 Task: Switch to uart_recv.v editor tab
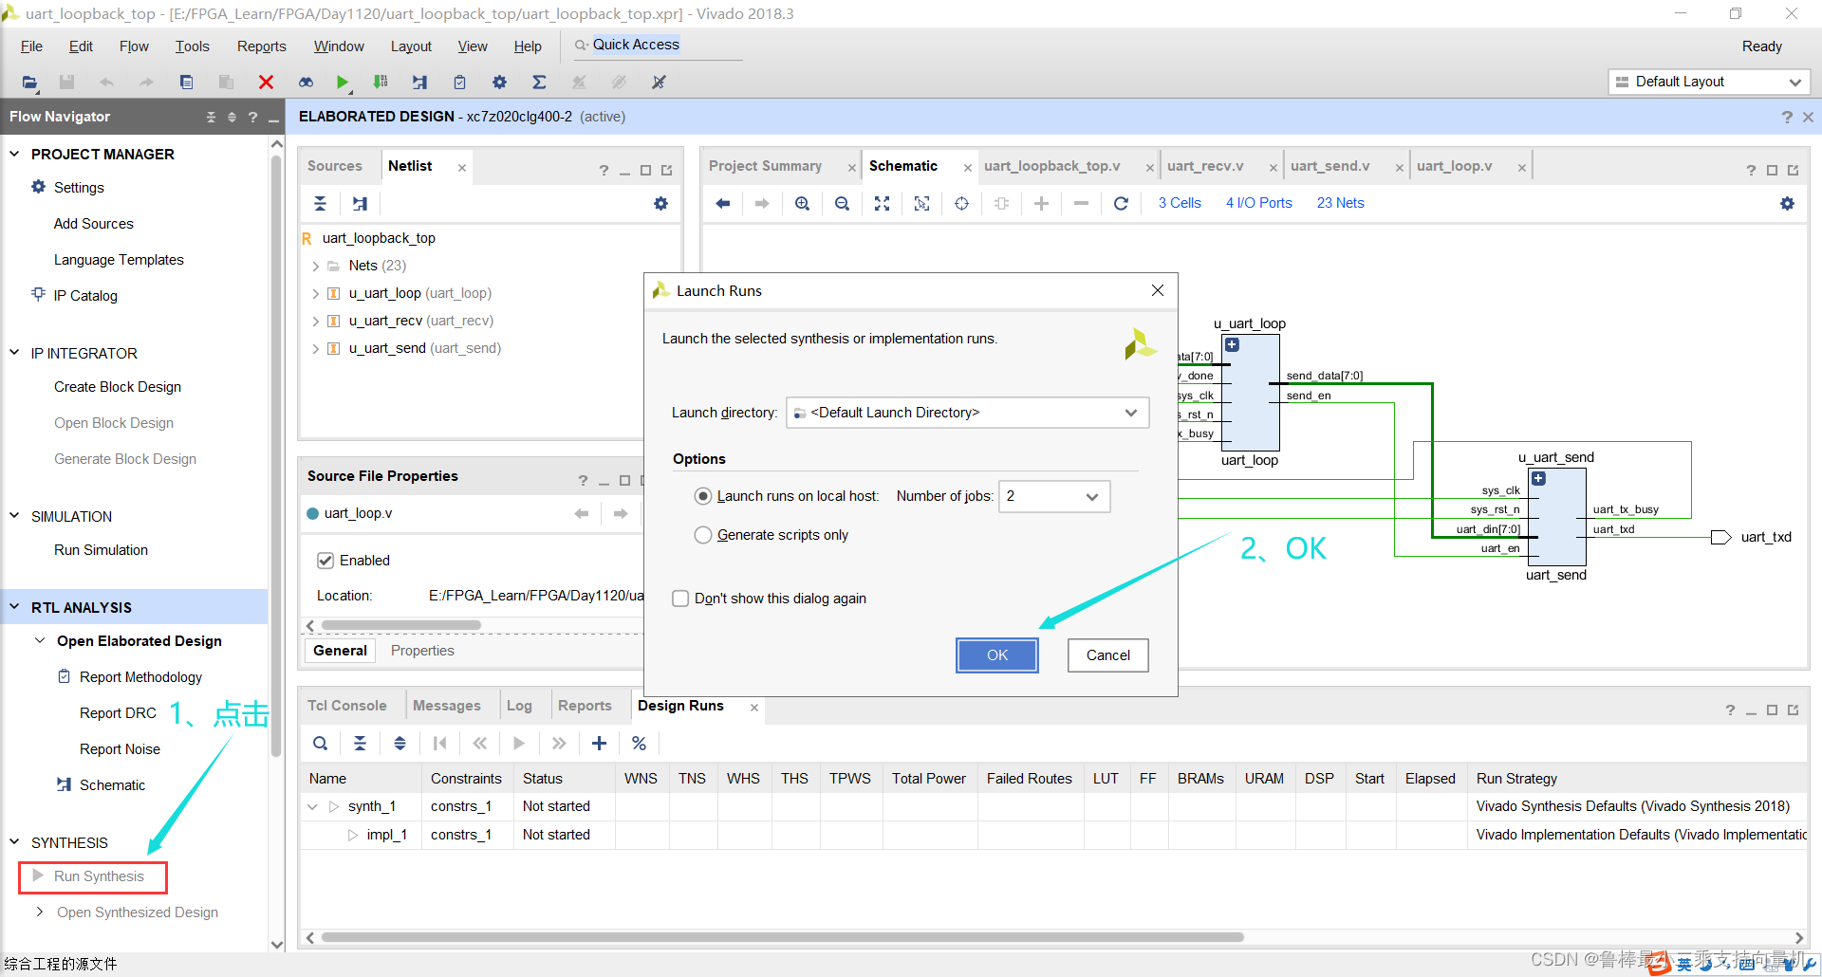(1205, 166)
